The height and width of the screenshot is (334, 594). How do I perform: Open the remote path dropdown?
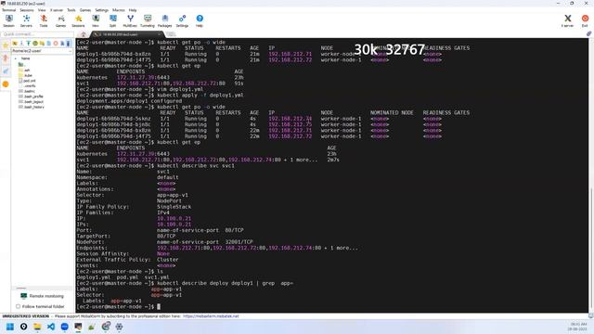(x=71, y=51)
